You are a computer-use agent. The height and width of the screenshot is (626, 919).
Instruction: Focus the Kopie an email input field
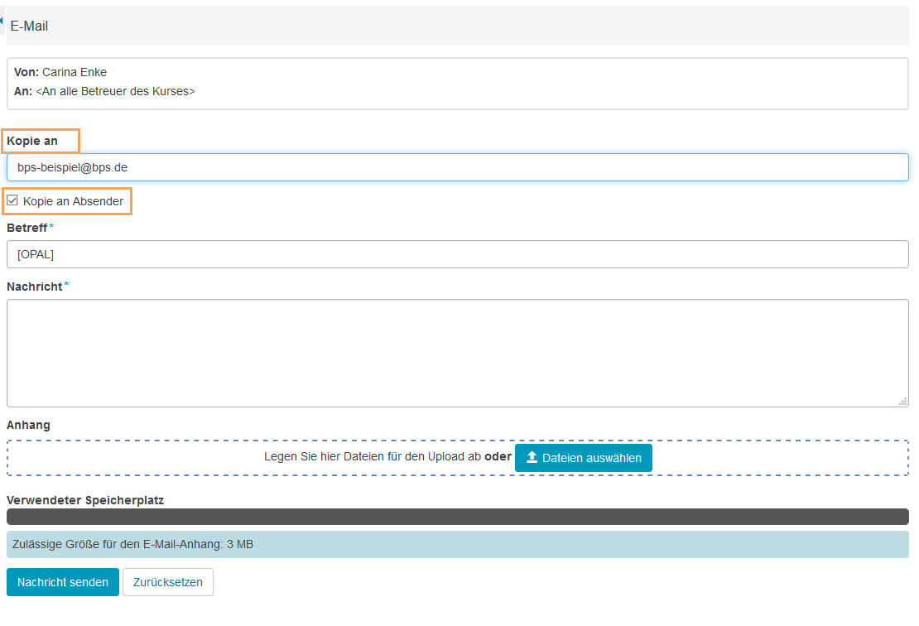[457, 167]
